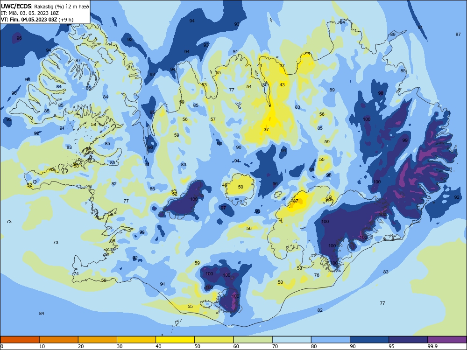Click the 70–80 pale blue legend swatch
Screen dimensions: 467x350
(x=291, y=340)
